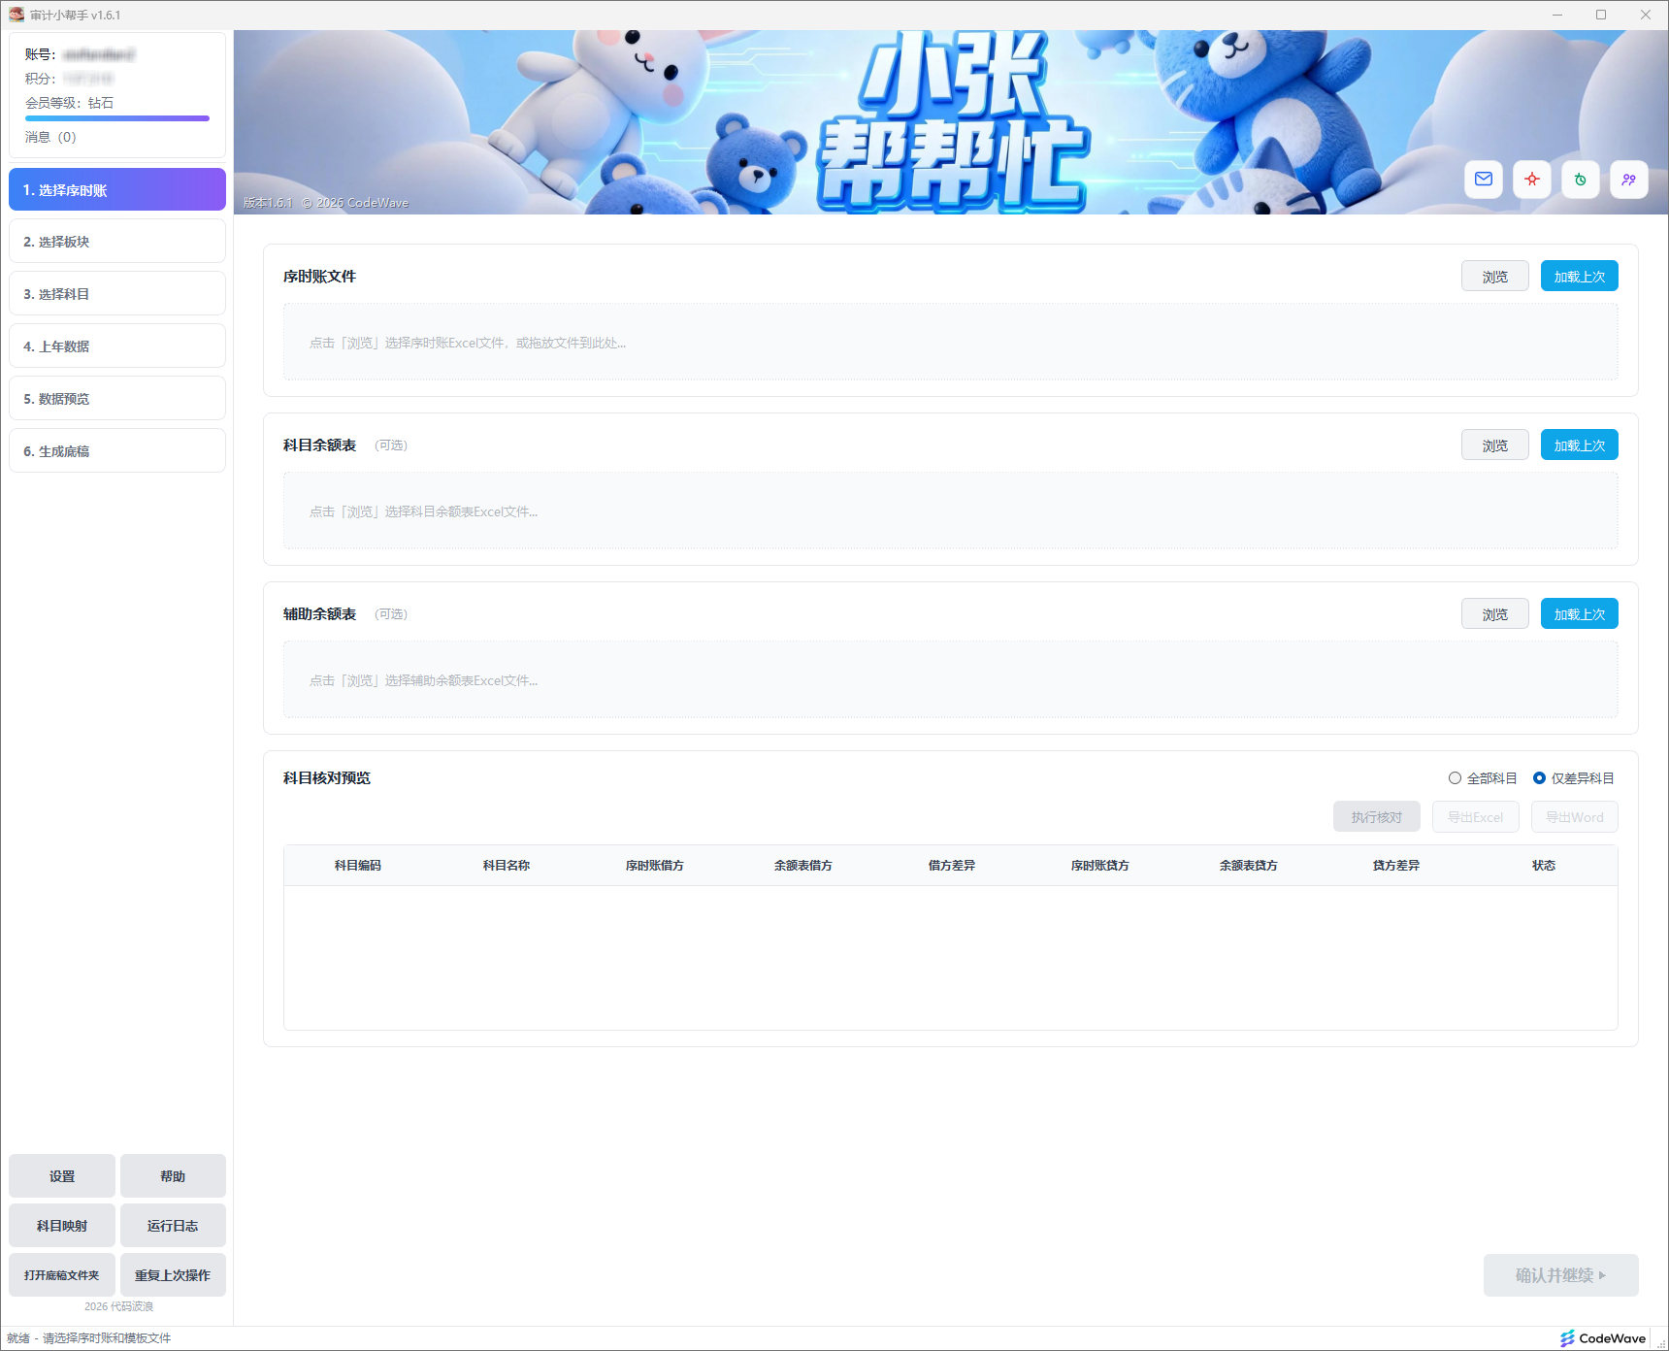Open step 5 数据预览 in sidebar

pyautogui.click(x=117, y=399)
